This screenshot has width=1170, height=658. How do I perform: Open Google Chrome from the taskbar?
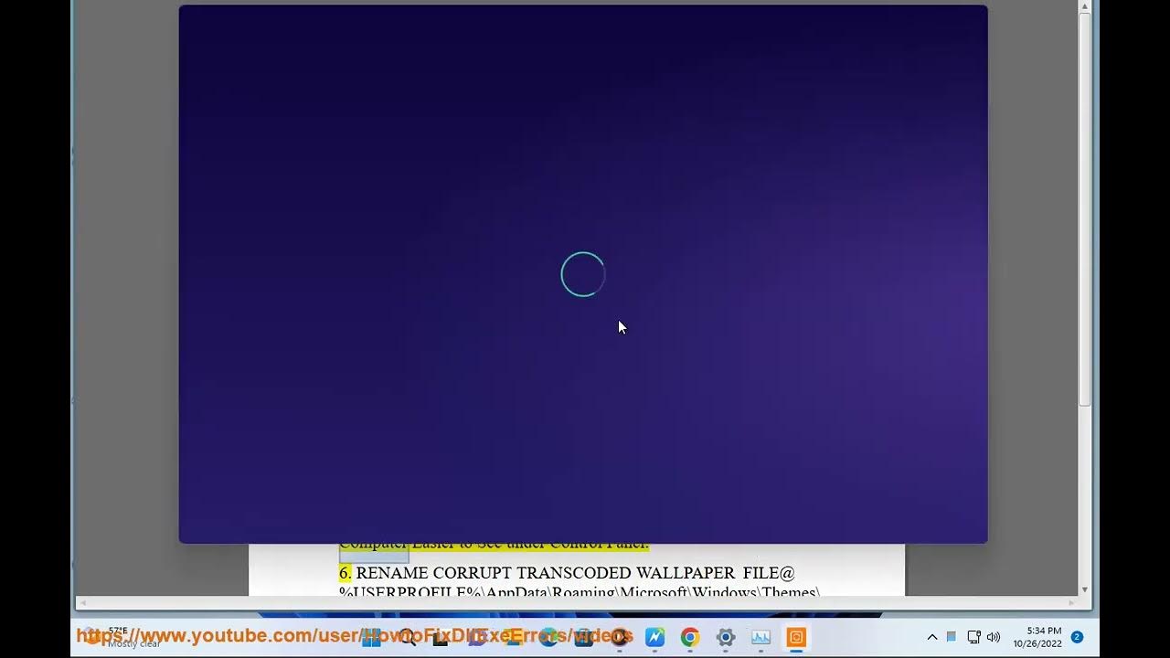point(690,637)
